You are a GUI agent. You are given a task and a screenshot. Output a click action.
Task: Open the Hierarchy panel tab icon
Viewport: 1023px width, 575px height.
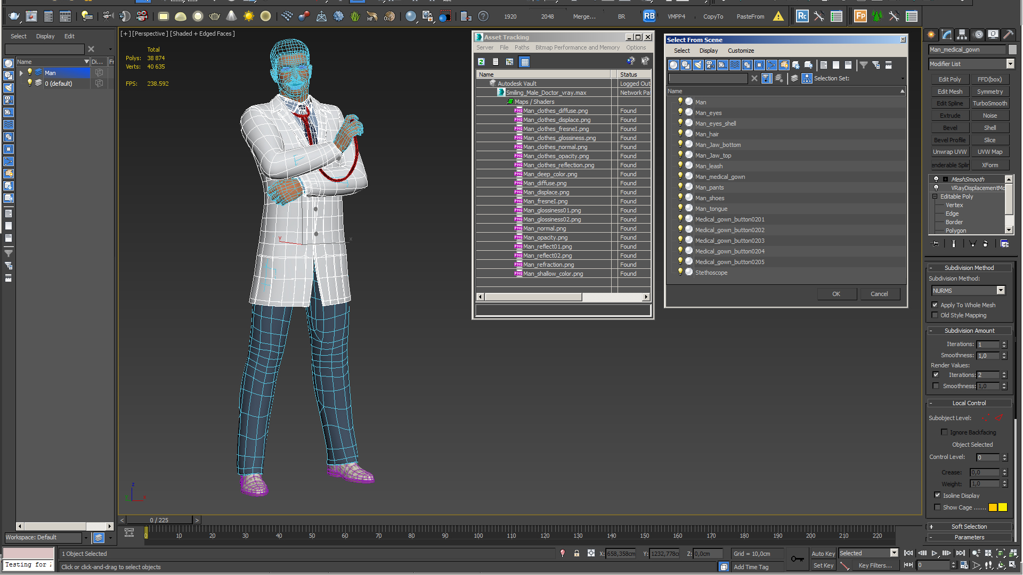pos(962,35)
